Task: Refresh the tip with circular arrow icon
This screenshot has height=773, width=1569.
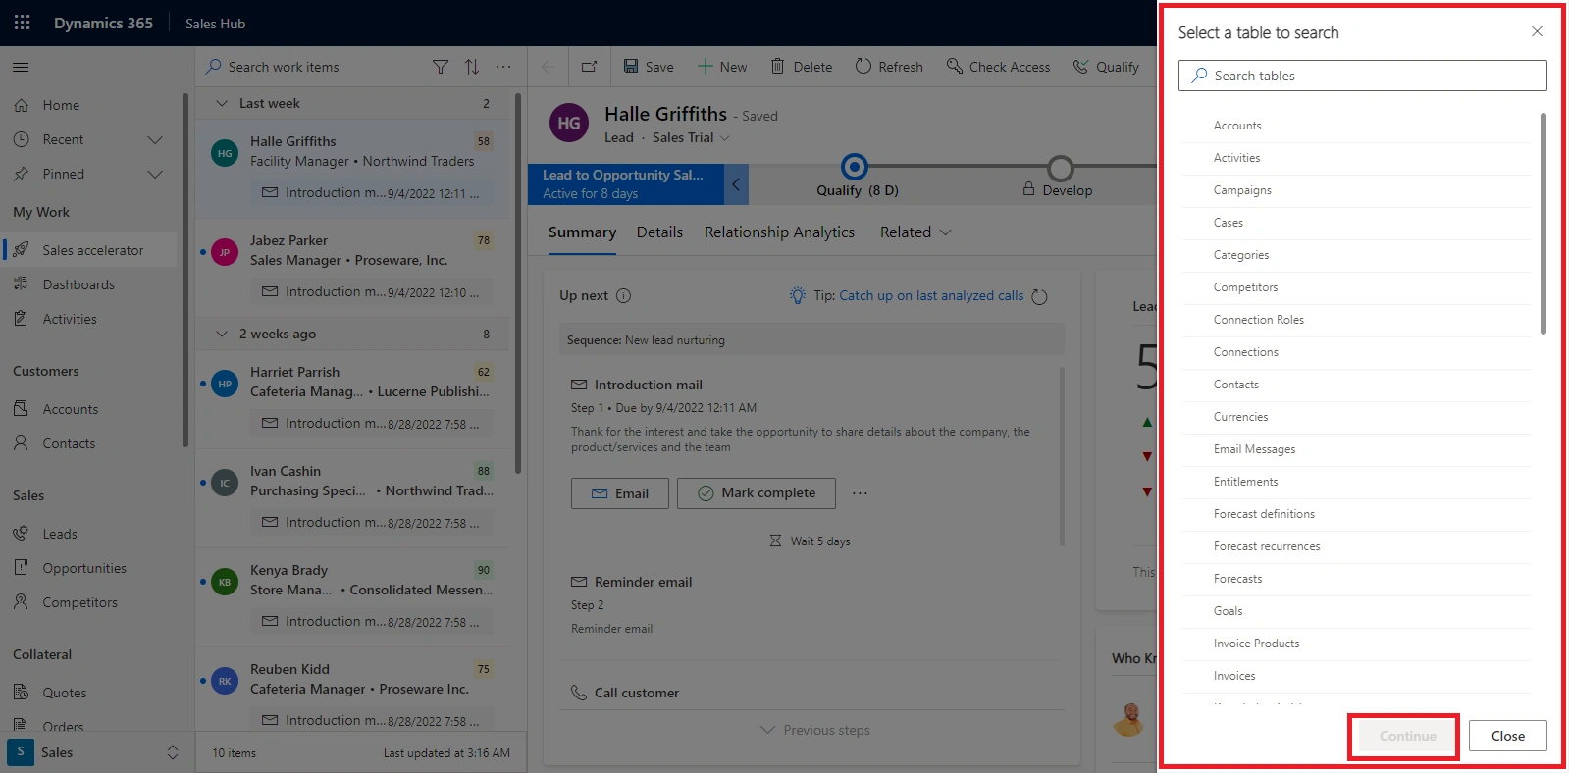Action: pyautogui.click(x=1040, y=296)
